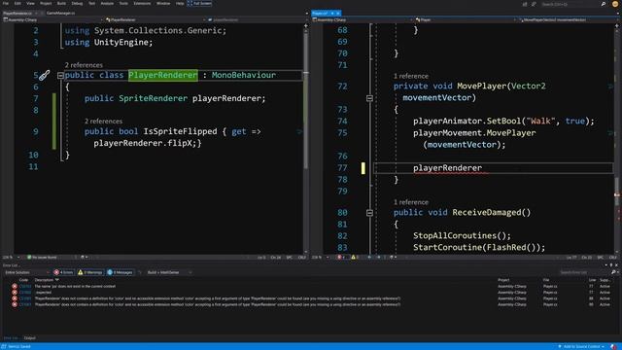The height and width of the screenshot is (350, 622).
Task: Split the left editor with top split handle
Action: (306, 26)
